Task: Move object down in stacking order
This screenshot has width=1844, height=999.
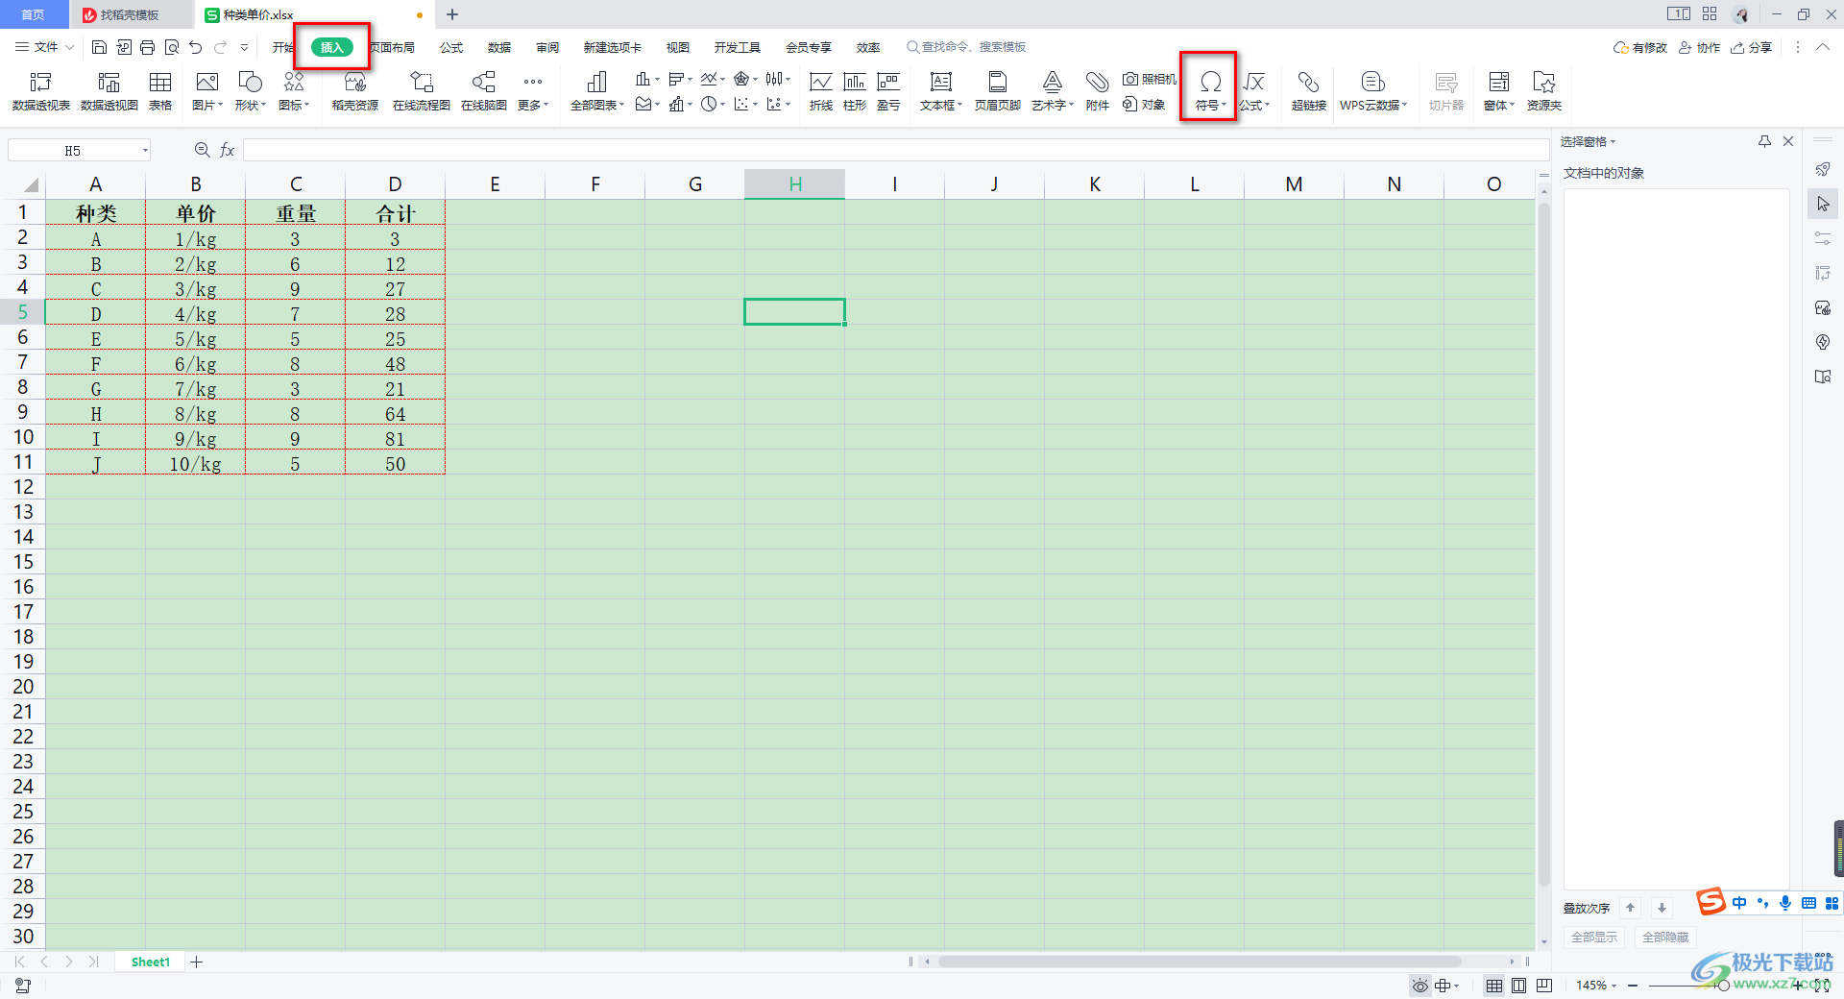Action: click(x=1662, y=908)
